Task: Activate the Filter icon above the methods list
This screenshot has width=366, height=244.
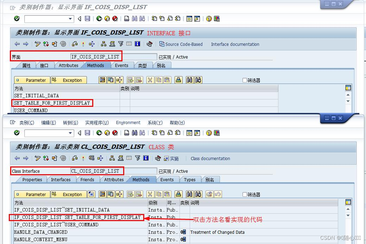Action: [120, 44]
